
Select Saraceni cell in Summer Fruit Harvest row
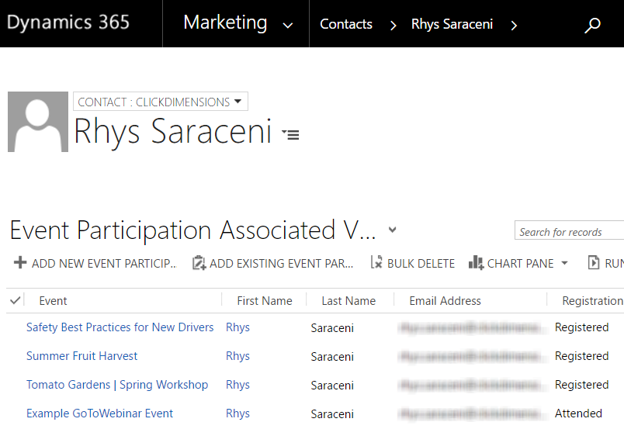[x=332, y=357]
